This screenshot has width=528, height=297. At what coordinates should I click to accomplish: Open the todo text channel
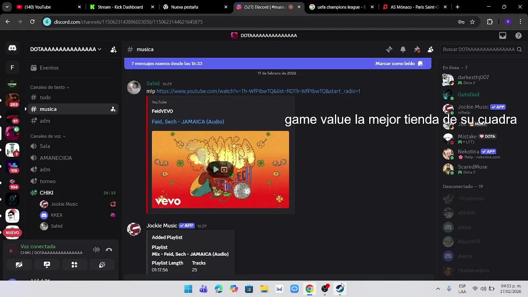72,98
